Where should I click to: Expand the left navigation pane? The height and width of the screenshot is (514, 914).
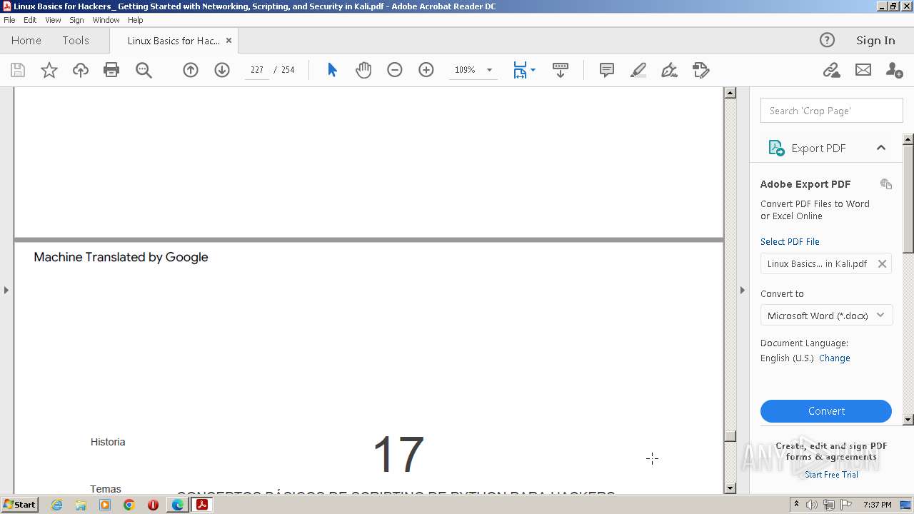coord(6,290)
